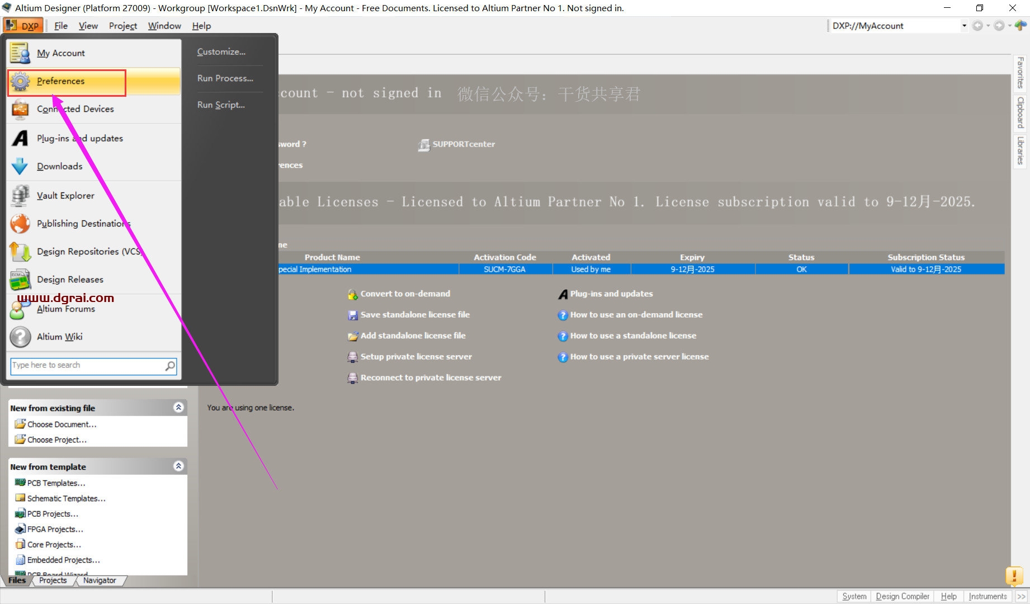Select Customize... in DXP menu
This screenshot has width=1030, height=604.
pos(221,51)
